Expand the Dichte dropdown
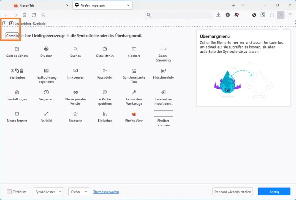Viewport: 296px width, 200px height. coord(79,192)
